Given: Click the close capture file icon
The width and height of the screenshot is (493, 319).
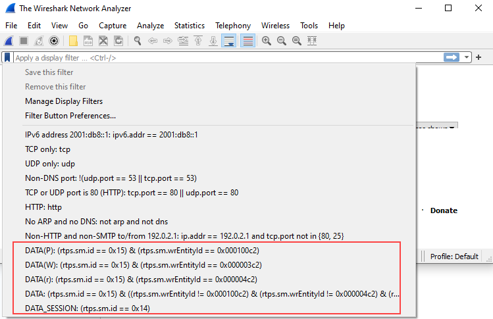Looking at the screenshot, I should pyautogui.click(x=103, y=41).
